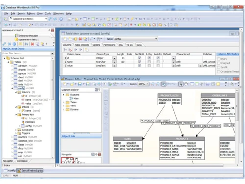Image resolution: width=245 pixels, height=184 pixels.
Task: Select the hand pan tool in Diagram Editor
Action: pos(186,84)
